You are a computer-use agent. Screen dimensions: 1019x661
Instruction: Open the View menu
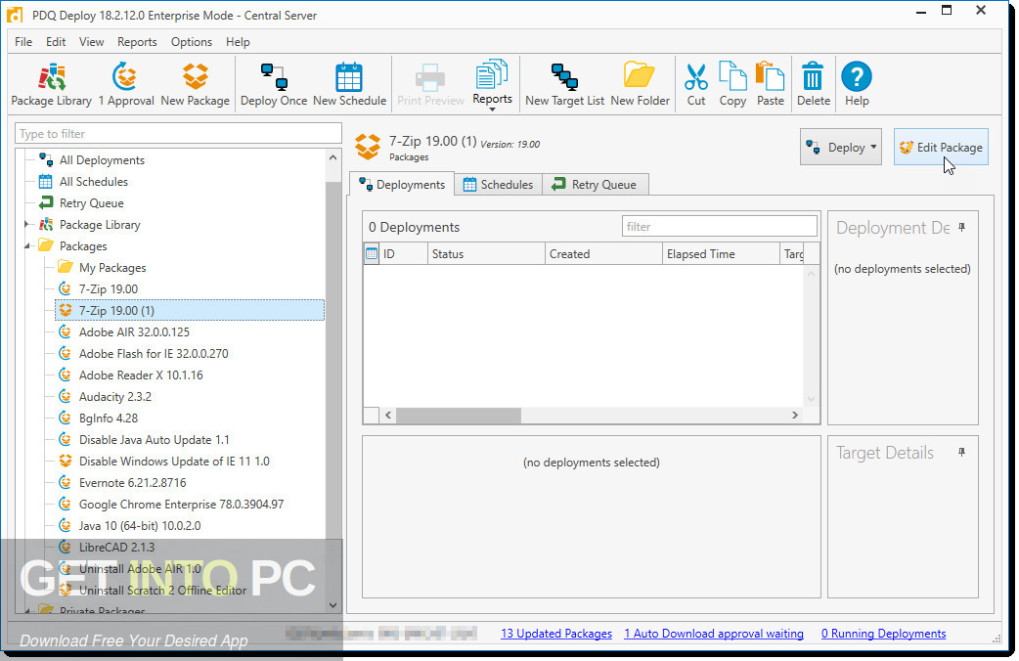pyautogui.click(x=92, y=42)
